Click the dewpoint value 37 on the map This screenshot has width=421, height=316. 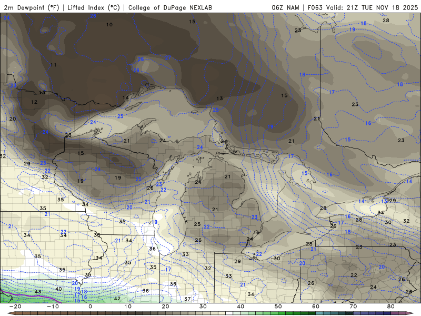point(187,299)
